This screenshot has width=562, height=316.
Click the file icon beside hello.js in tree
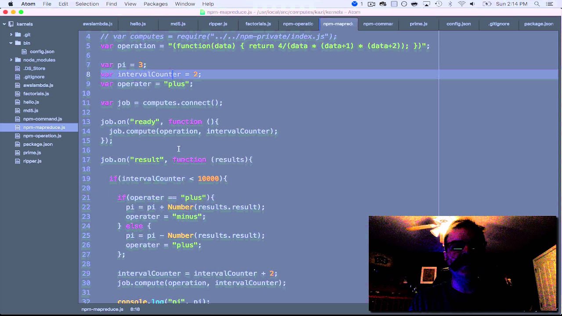click(18, 102)
